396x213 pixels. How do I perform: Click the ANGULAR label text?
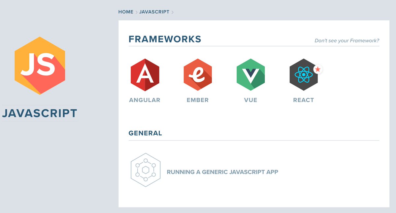click(145, 100)
